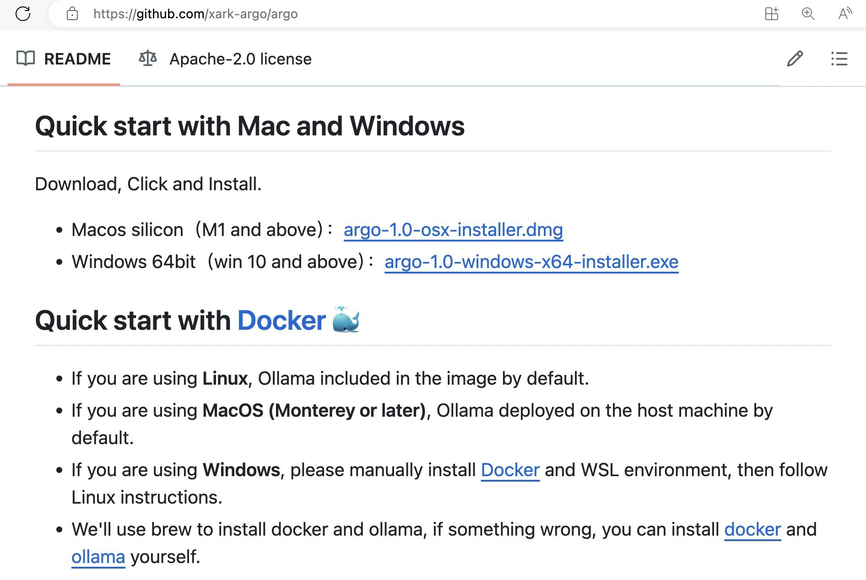Switch to the README tab
Image resolution: width=866 pixels, height=580 pixels.
[77, 59]
